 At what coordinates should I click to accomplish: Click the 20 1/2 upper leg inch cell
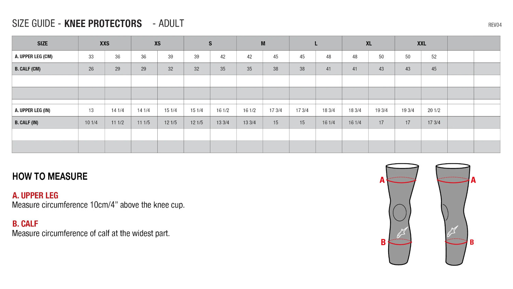pos(434,110)
